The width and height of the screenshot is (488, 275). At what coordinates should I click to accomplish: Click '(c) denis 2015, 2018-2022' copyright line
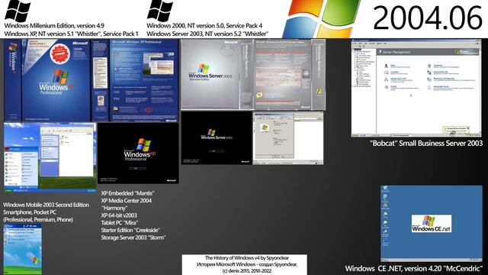pyautogui.click(x=246, y=271)
